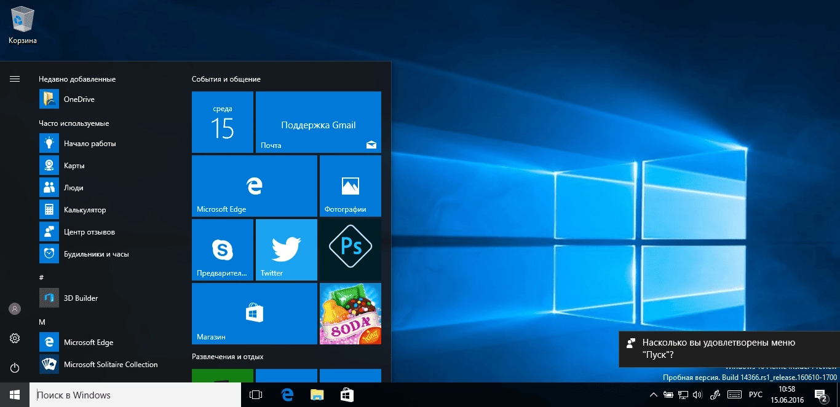Image resolution: width=840 pixels, height=407 pixels.
Task: Focus the Поиск в Windows search box
Action: (x=135, y=395)
